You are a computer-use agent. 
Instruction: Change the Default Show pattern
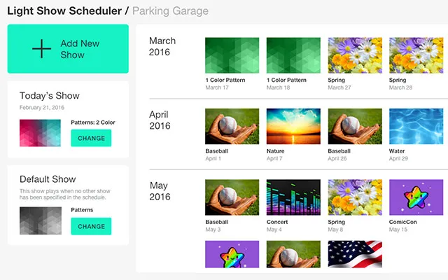click(x=91, y=226)
